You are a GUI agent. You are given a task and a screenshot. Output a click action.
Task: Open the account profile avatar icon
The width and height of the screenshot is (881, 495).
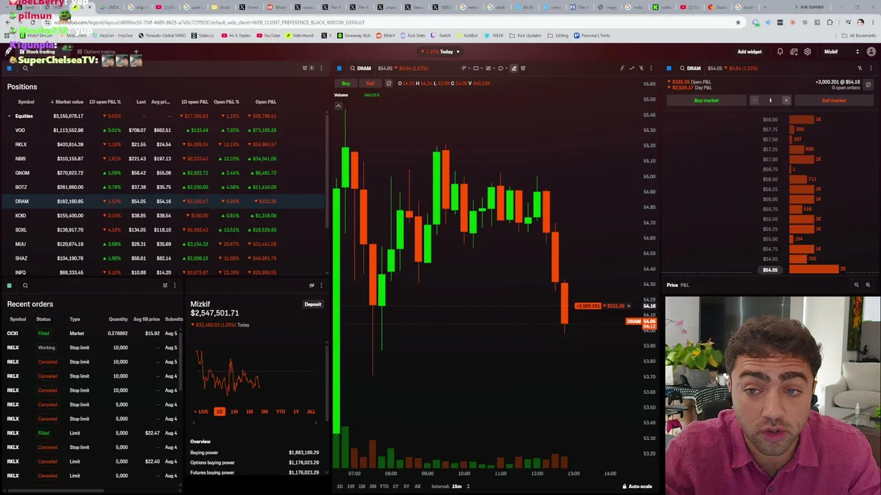tap(871, 52)
